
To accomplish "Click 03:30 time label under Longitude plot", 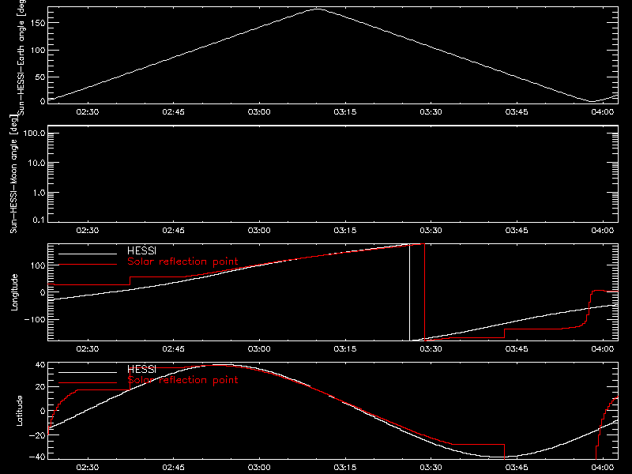I will point(431,349).
